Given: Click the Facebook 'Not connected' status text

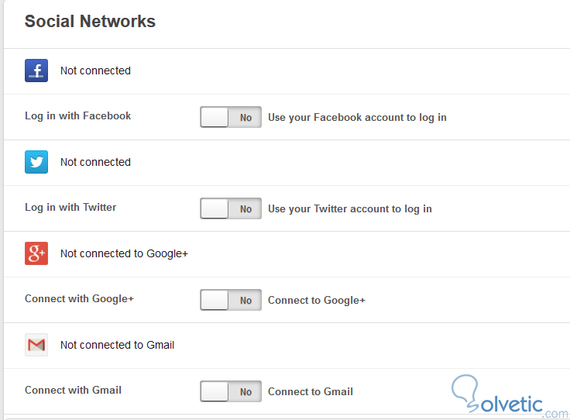Looking at the screenshot, I should coord(95,71).
